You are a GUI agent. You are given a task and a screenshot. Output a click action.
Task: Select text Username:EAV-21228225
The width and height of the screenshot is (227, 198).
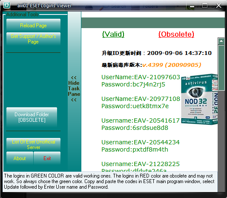tap(141, 164)
